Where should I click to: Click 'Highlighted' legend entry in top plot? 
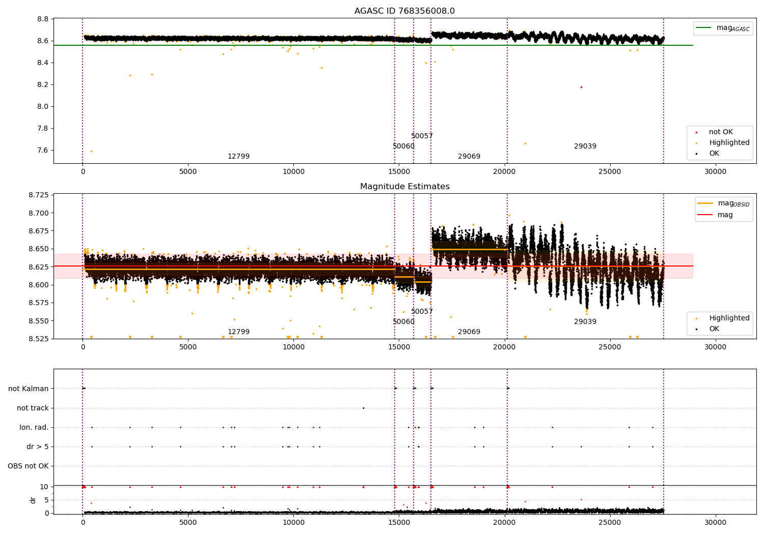[x=729, y=143]
